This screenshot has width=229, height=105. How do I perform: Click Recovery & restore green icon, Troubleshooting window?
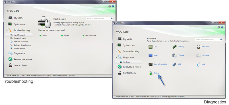(10, 59)
